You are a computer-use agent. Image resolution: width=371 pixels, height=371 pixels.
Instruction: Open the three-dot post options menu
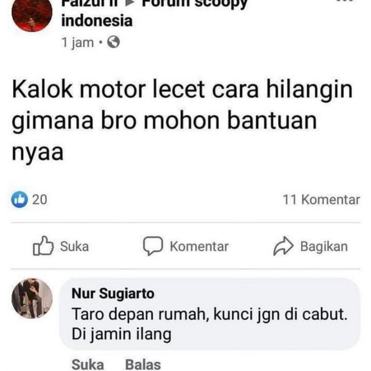345,1
